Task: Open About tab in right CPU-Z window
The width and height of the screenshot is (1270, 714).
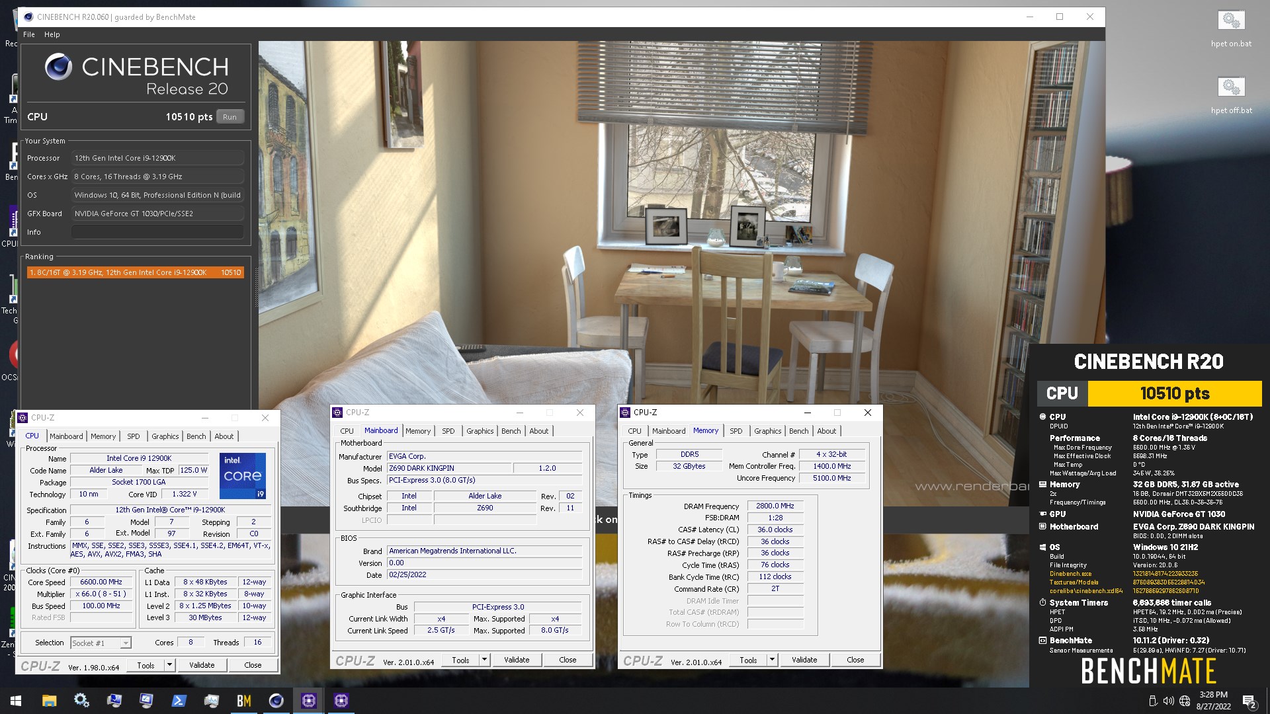Action: coord(827,431)
